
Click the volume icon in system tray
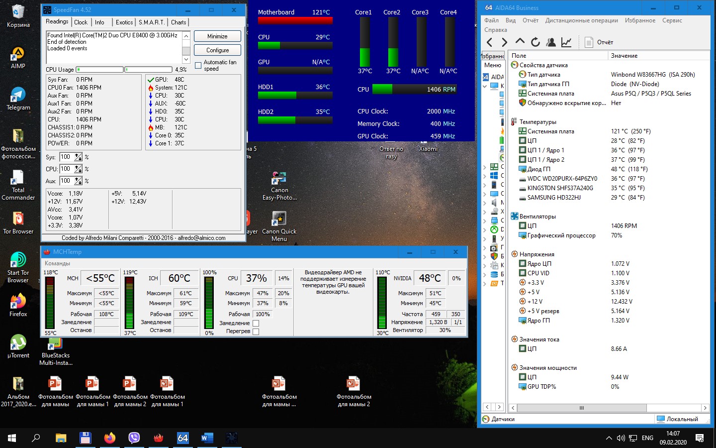621,438
